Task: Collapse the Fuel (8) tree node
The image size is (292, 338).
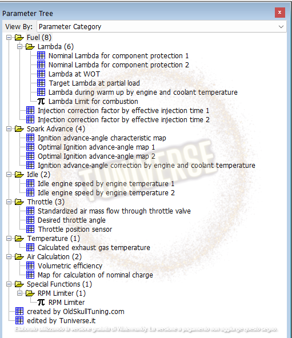Action: click(9, 38)
